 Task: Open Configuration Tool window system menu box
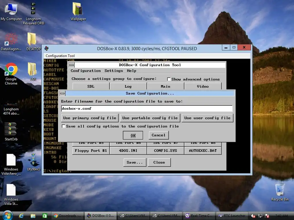click(71, 65)
